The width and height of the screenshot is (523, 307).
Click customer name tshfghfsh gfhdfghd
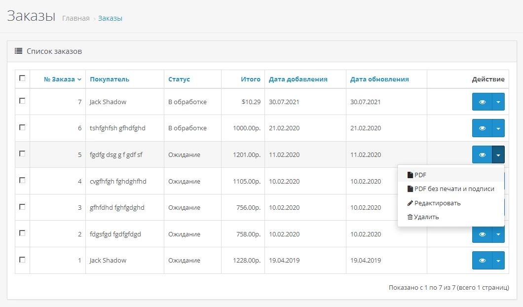click(117, 128)
